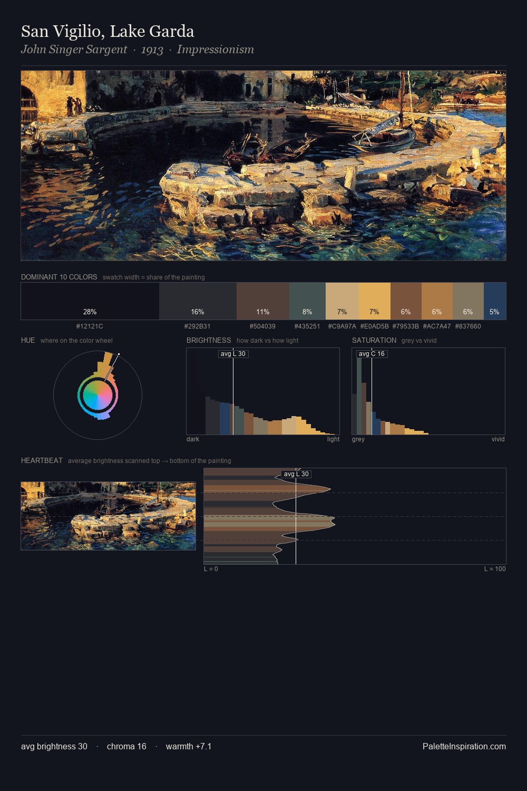
Task: Click the #79533B hex code label
Action: (x=406, y=326)
